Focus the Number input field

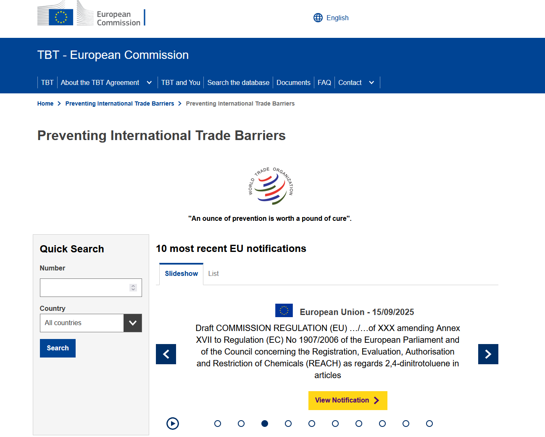[x=91, y=288]
